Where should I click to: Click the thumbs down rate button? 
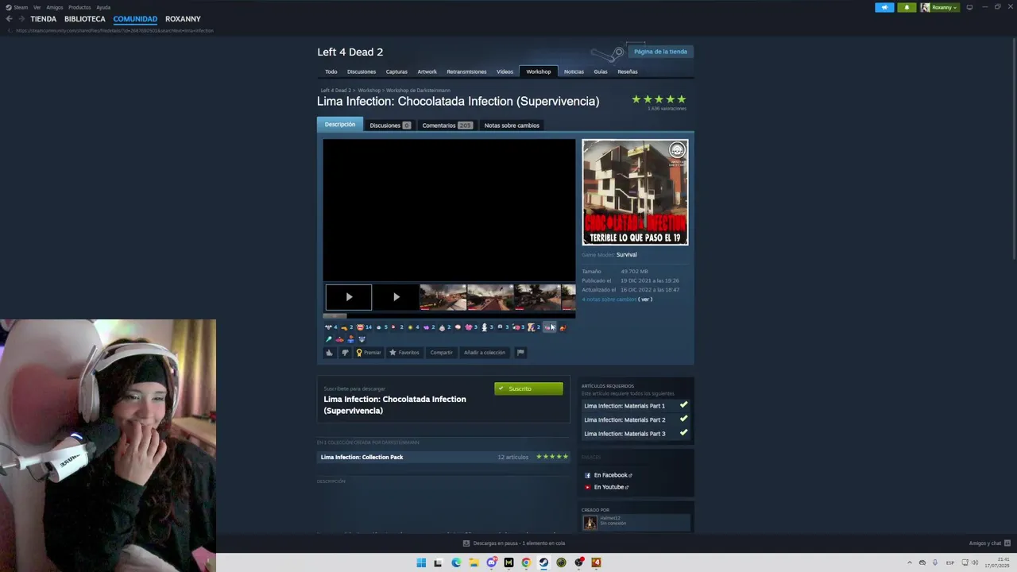click(x=345, y=353)
